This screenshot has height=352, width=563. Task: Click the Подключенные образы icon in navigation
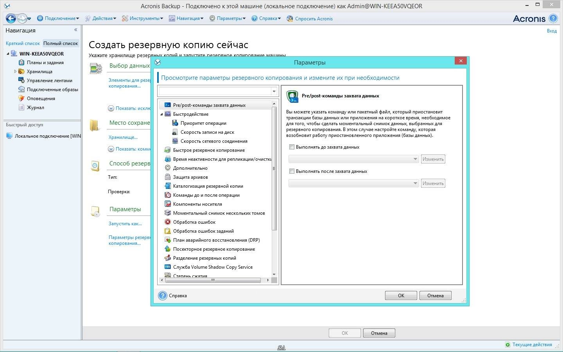tap(22, 89)
